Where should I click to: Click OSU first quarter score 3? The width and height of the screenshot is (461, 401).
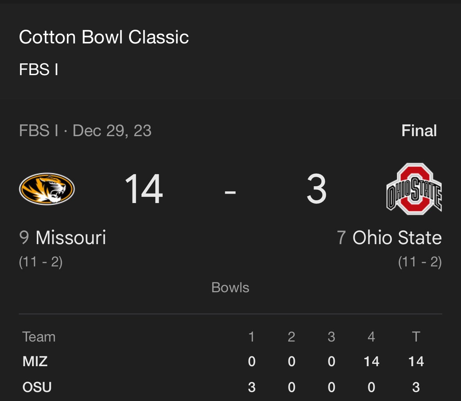[x=252, y=387]
